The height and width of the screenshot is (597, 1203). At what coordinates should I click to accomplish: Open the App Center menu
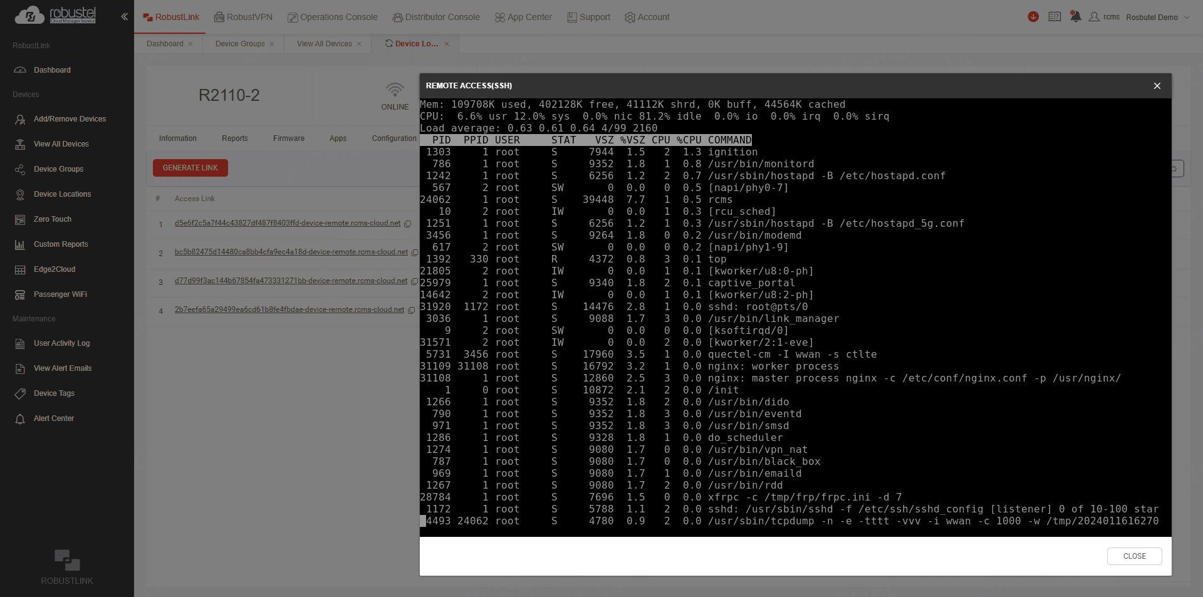[x=523, y=17]
